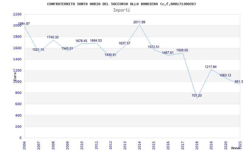Click the Euro y-axis title
The width and height of the screenshot is (243, 151).
tap(15, 77)
